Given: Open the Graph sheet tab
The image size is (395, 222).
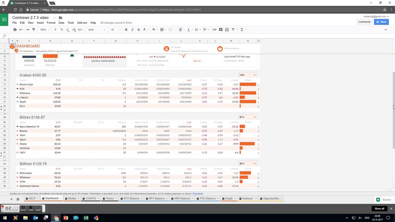Looking at the screenshot, I should (x=229, y=199).
